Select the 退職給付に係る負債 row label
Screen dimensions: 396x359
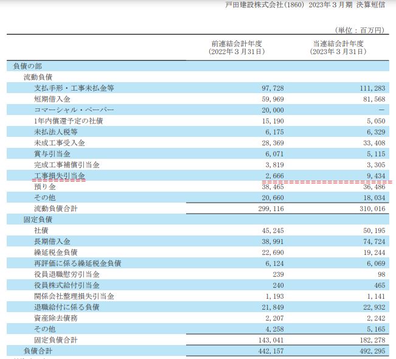click(67, 307)
